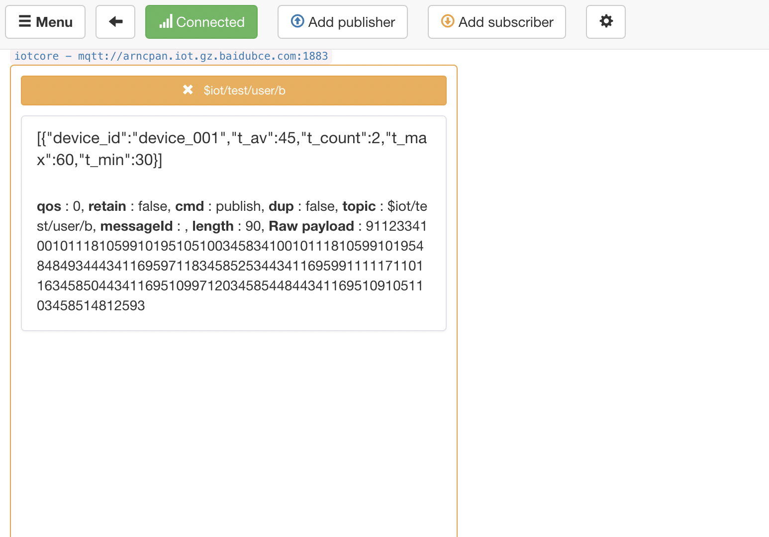
Task: Click the last line of raw payload digits
Action: [91, 306]
